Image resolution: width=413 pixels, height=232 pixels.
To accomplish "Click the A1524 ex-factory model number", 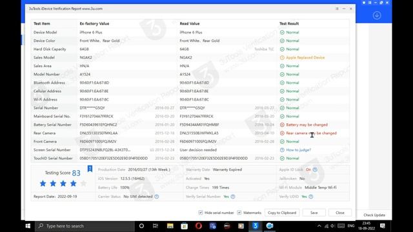I will point(85,75).
